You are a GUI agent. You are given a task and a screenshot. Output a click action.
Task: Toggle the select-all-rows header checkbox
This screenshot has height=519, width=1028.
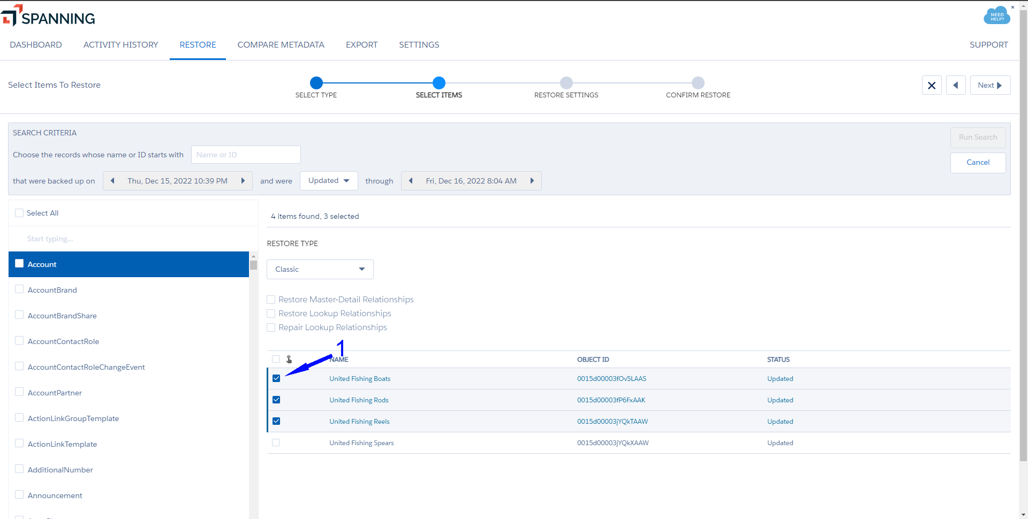pos(276,359)
